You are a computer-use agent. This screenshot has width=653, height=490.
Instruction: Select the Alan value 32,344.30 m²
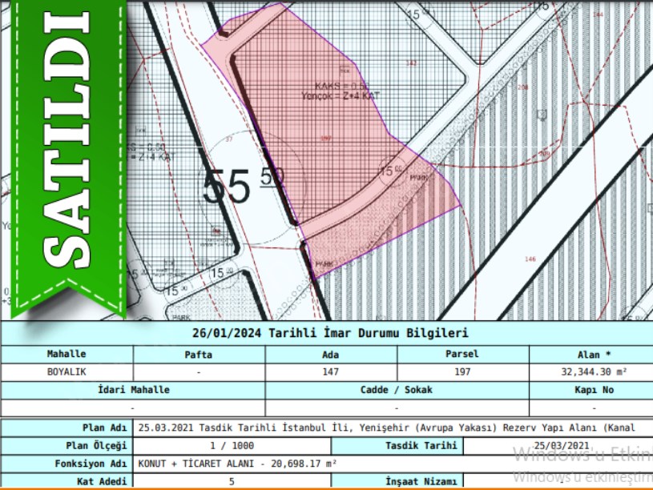click(593, 372)
